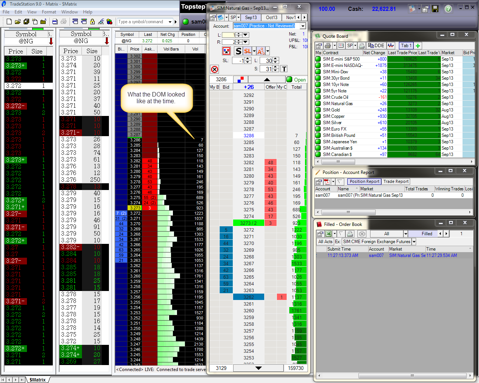This screenshot has height=383, width=479.
Task: Increase the L value of 30 with its up arrow
Action: point(276,59)
